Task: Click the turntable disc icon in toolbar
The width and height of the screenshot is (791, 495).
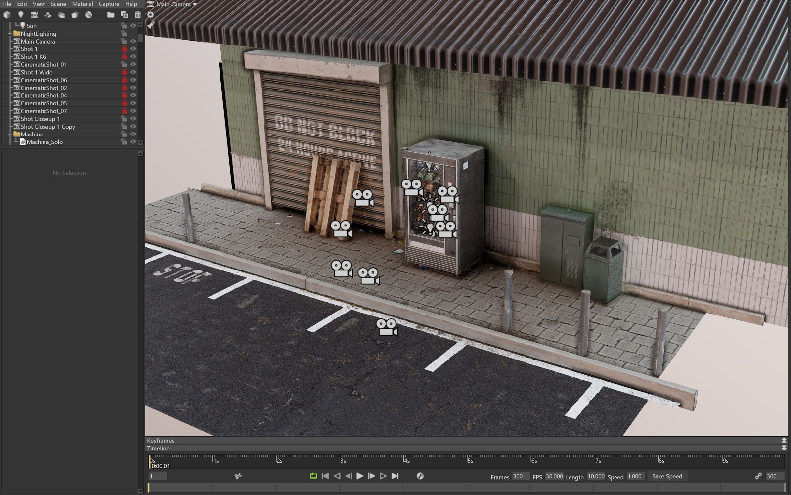Action: point(88,15)
